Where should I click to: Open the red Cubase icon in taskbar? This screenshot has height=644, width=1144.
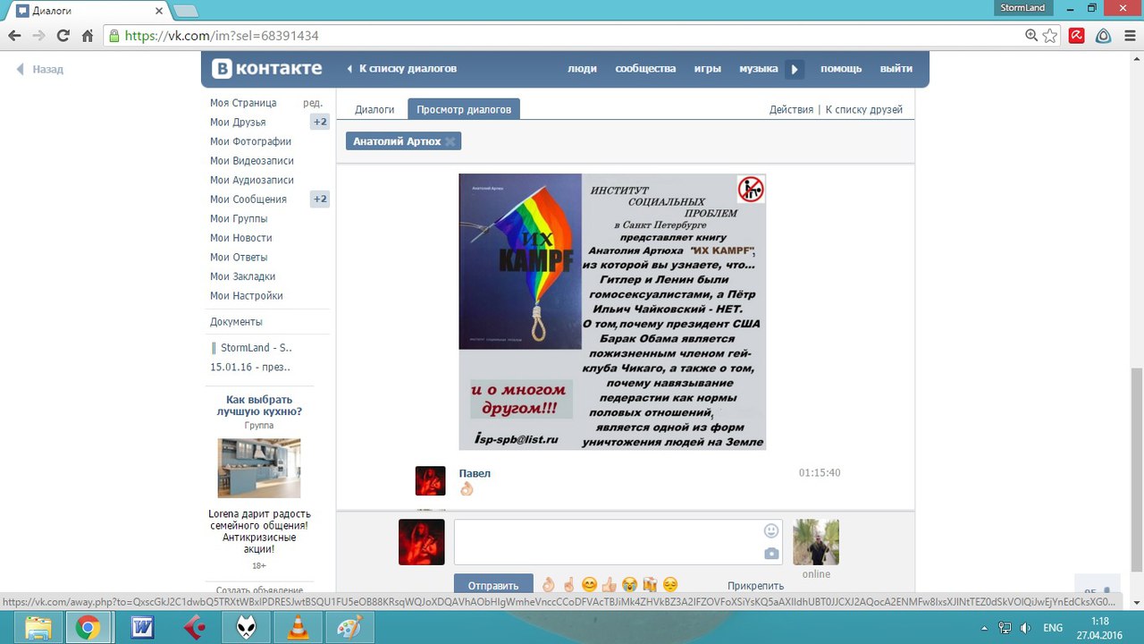[194, 628]
